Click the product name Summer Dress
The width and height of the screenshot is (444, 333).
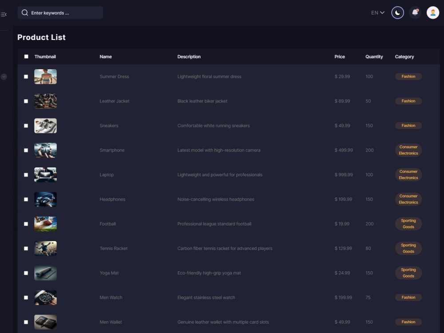[114, 76]
